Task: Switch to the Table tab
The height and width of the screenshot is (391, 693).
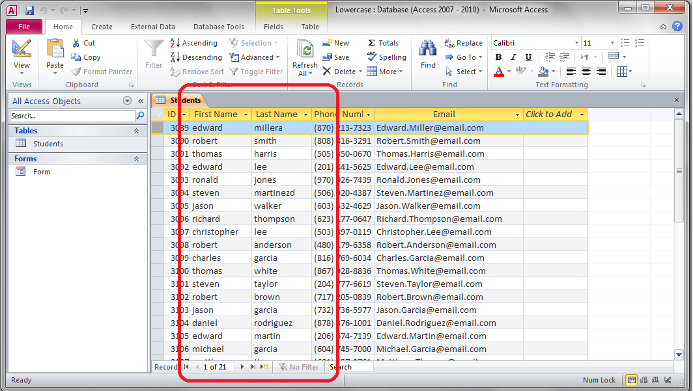Action: [310, 27]
